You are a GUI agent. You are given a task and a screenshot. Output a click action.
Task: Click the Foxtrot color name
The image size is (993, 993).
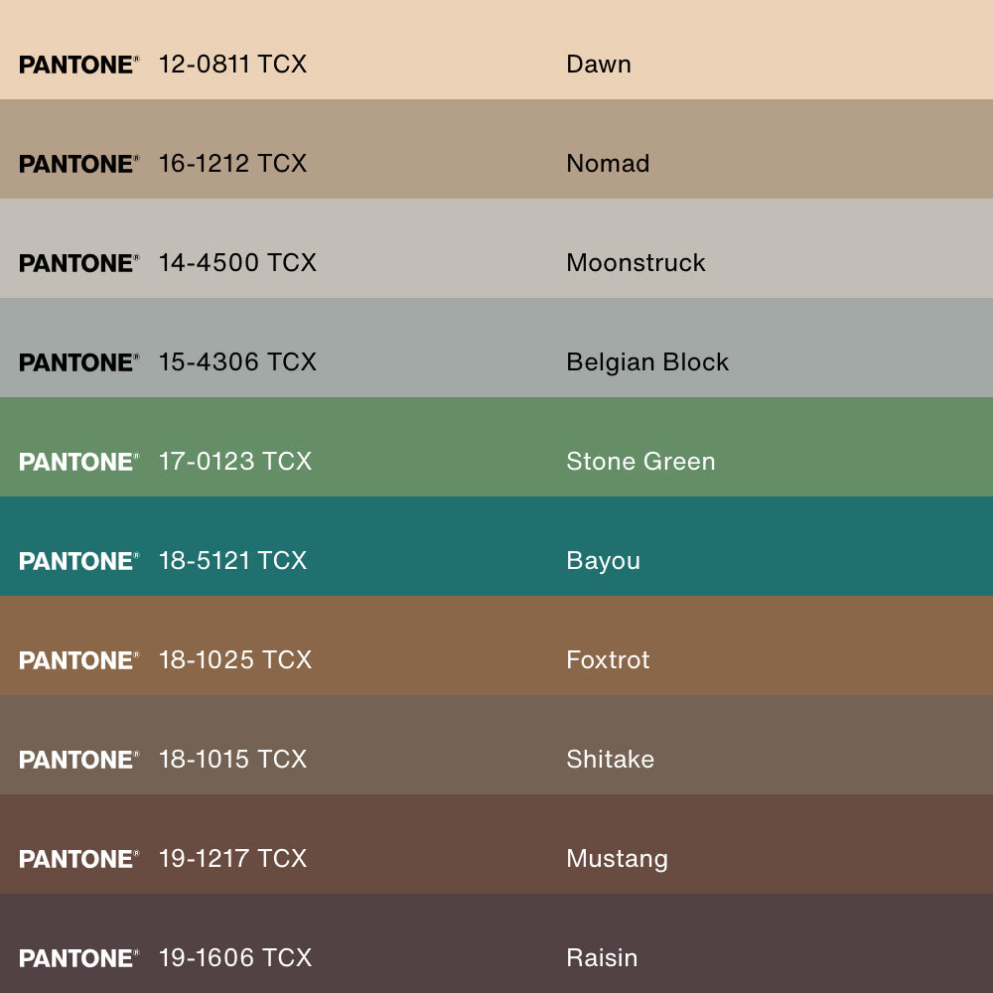pyautogui.click(x=608, y=660)
